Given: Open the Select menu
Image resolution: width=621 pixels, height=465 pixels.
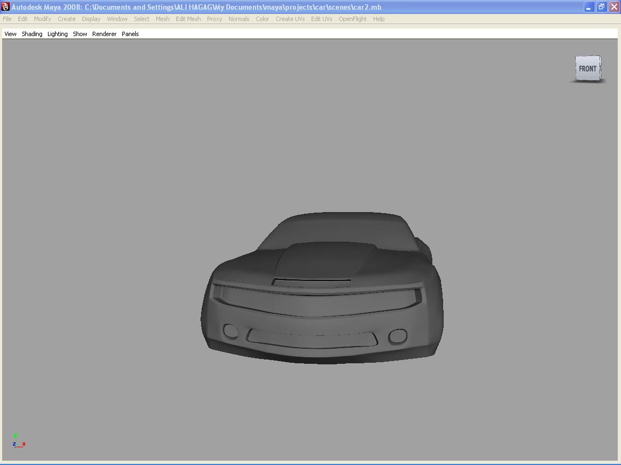Looking at the screenshot, I should [141, 19].
